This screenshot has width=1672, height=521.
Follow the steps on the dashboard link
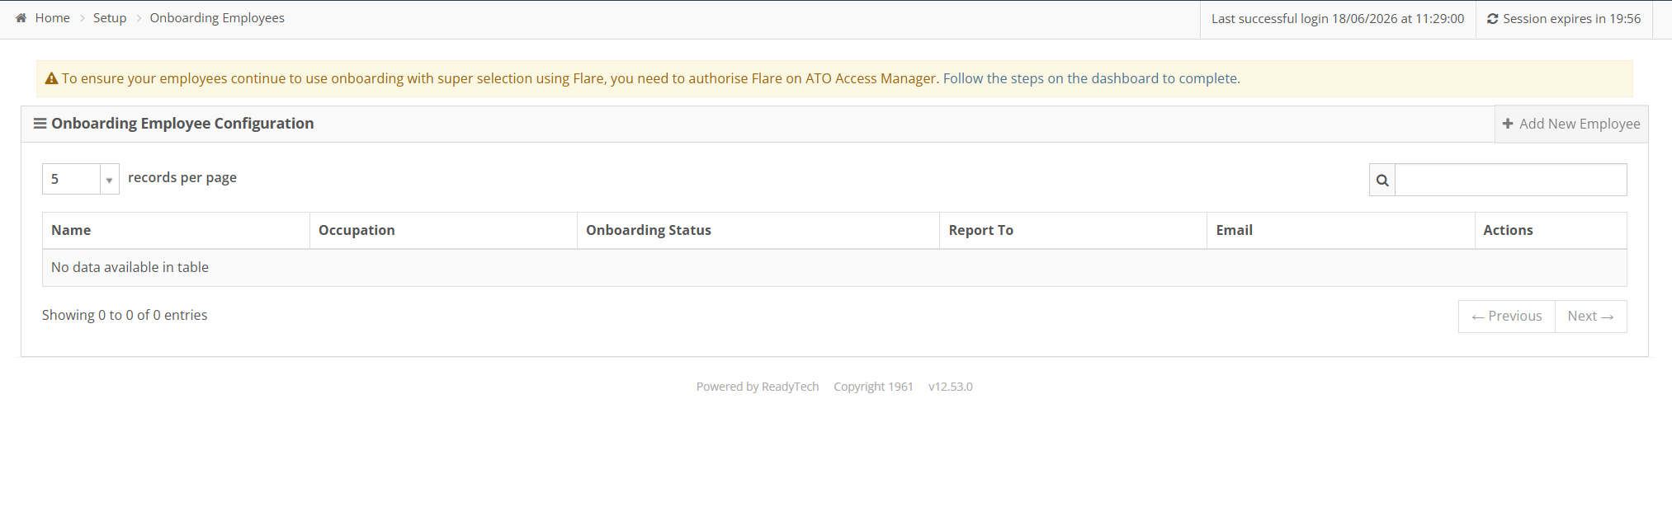point(1091,78)
